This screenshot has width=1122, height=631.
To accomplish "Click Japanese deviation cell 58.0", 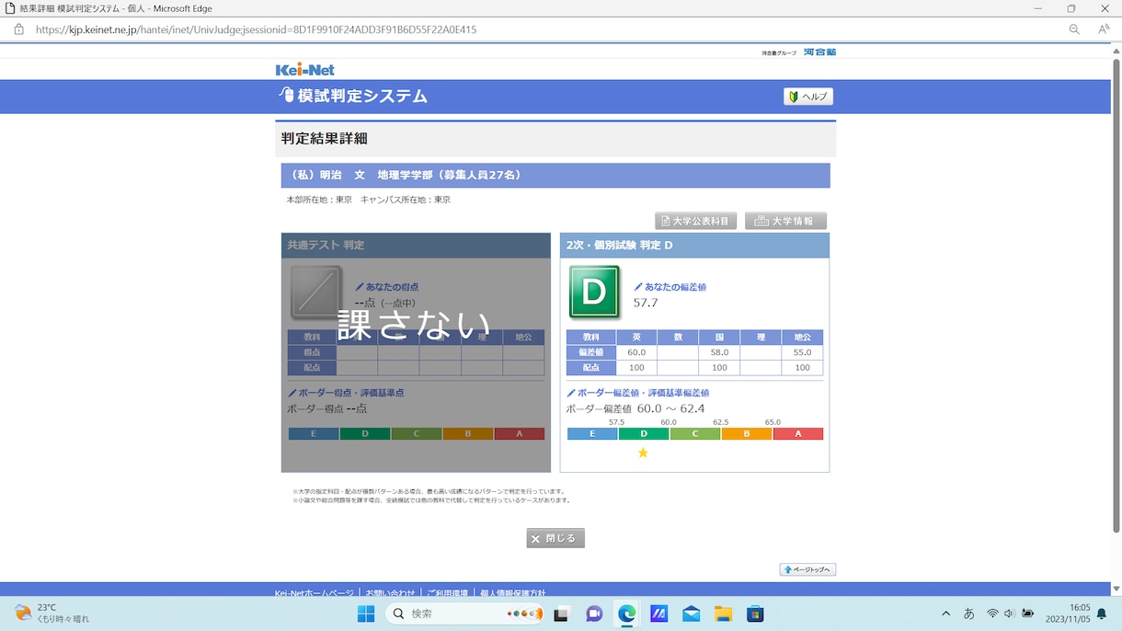I will 719,352.
